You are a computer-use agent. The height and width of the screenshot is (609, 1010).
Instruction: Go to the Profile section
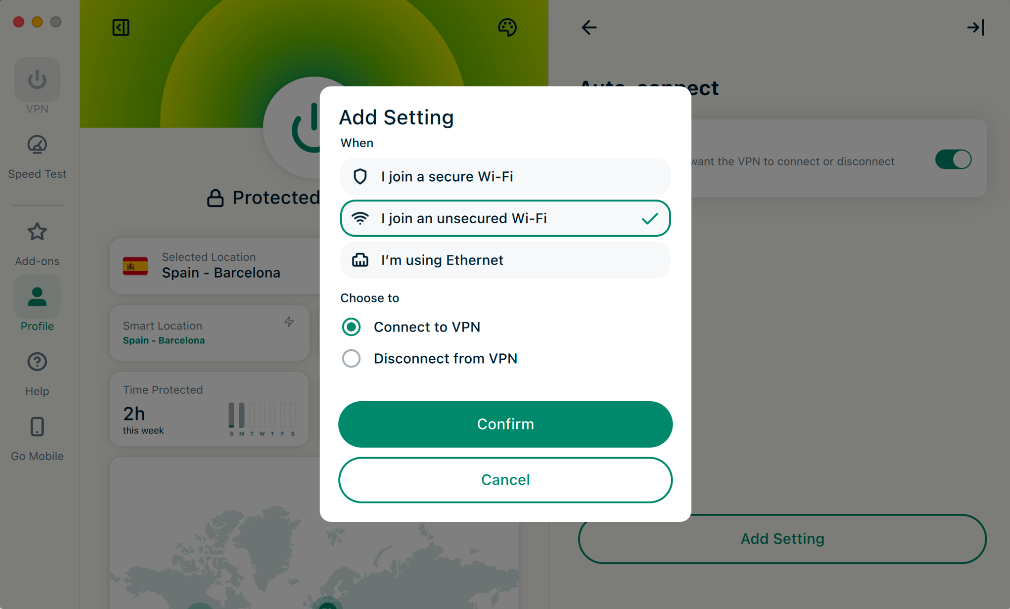[x=37, y=297]
